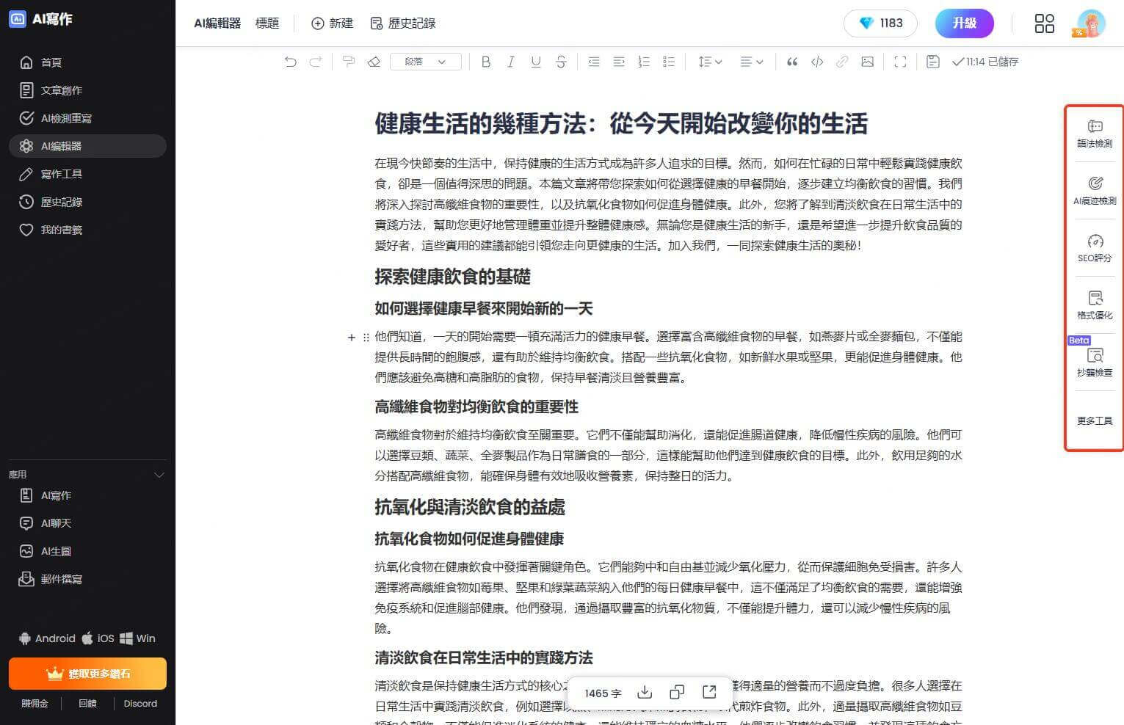
Task: Go to 首頁 in sidebar
Action: (88, 62)
